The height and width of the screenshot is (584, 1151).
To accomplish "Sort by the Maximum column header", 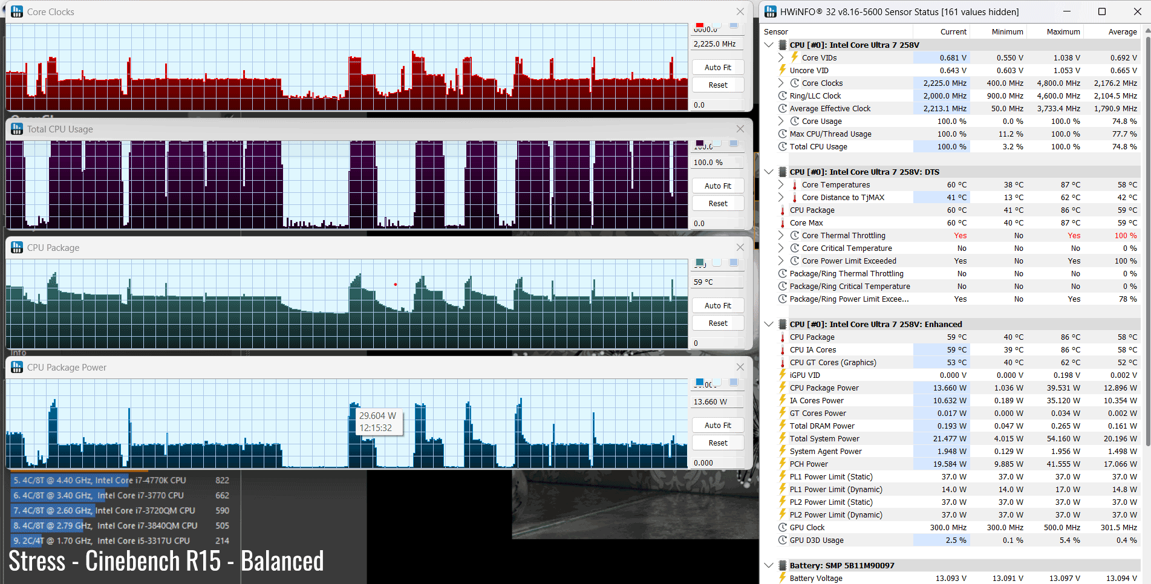I will 1055,31.
